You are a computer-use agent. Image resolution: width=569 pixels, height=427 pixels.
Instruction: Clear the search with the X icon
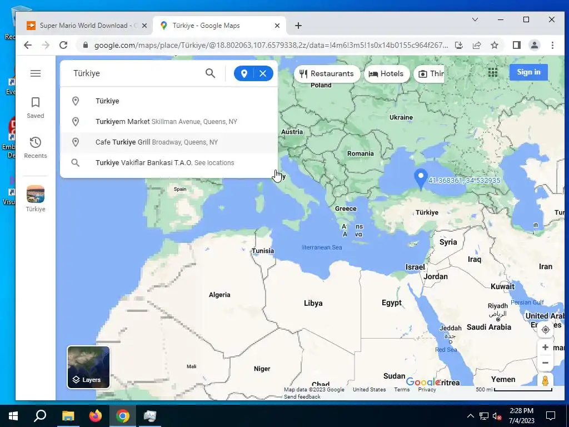263,74
